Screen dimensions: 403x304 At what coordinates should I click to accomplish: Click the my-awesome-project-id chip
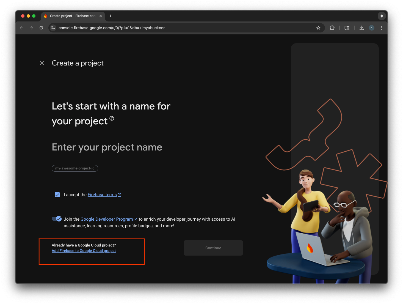[75, 168]
